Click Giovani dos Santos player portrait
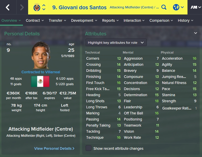This screenshot has width=202, height=157. (x=41, y=55)
